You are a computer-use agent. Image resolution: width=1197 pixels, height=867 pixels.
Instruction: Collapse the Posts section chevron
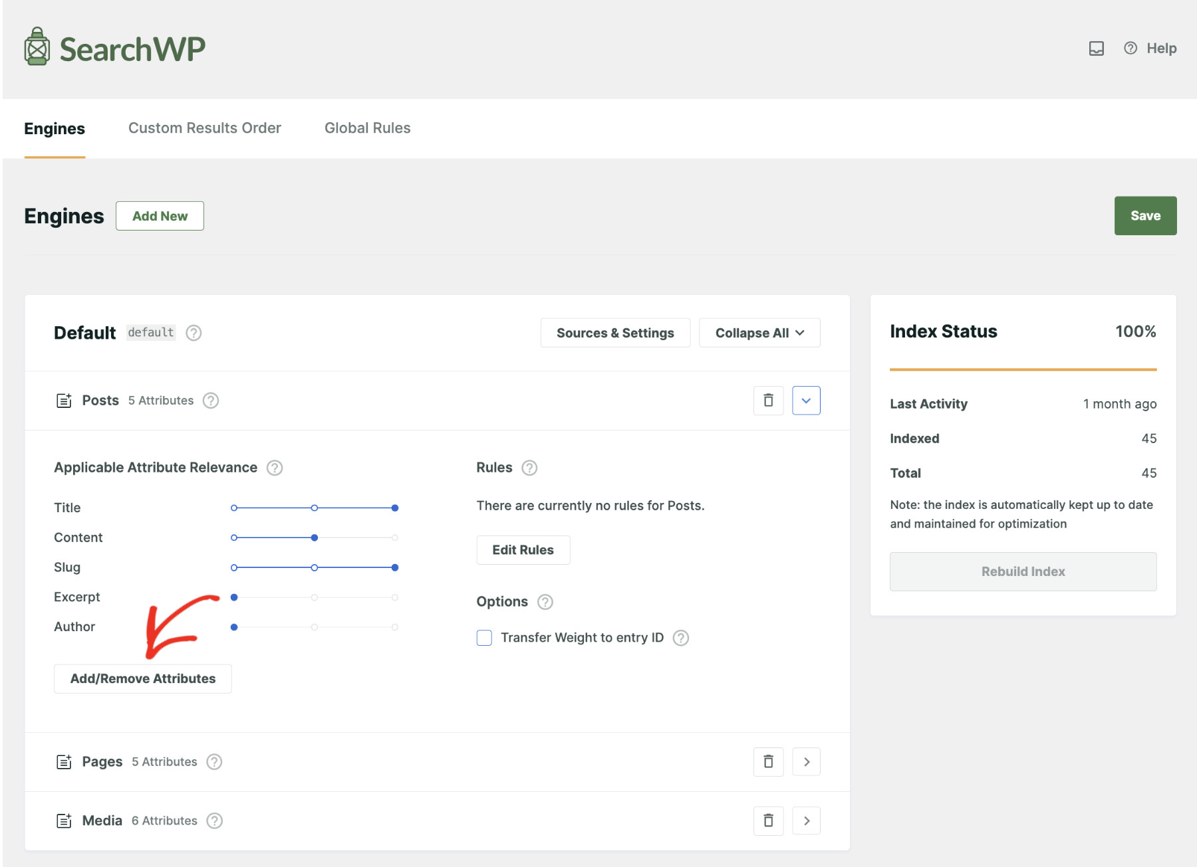[x=806, y=401]
